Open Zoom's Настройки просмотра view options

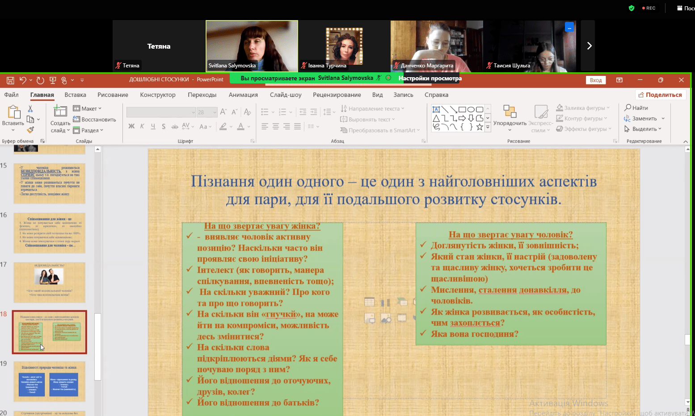[x=430, y=78]
